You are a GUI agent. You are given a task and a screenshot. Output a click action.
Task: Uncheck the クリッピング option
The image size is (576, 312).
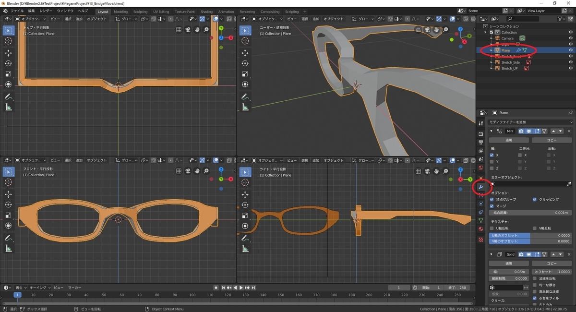click(534, 199)
